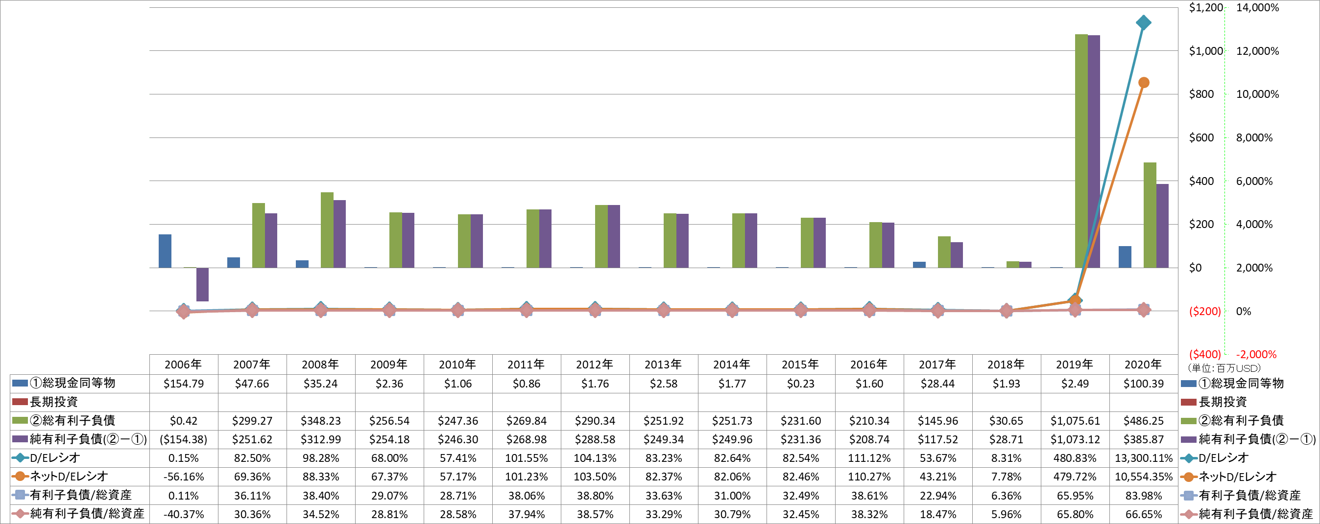Select 純有利子負債/総資産 entry in the right legend
Screen dimensions: 1320x524
pos(1246,514)
